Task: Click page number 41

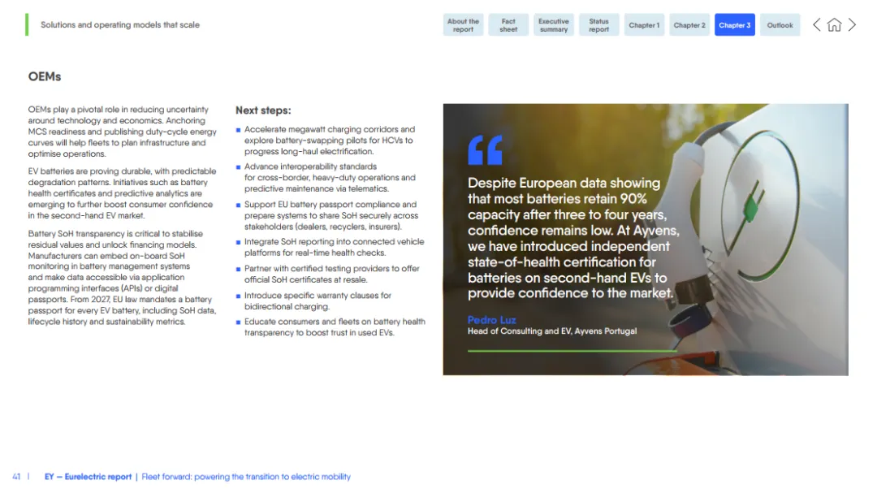Action: tap(16, 477)
